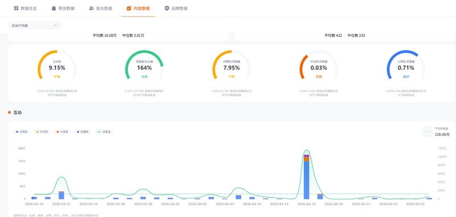Click the 互动率 9.15% gauge
The height and width of the screenshot is (217, 456).
point(57,65)
